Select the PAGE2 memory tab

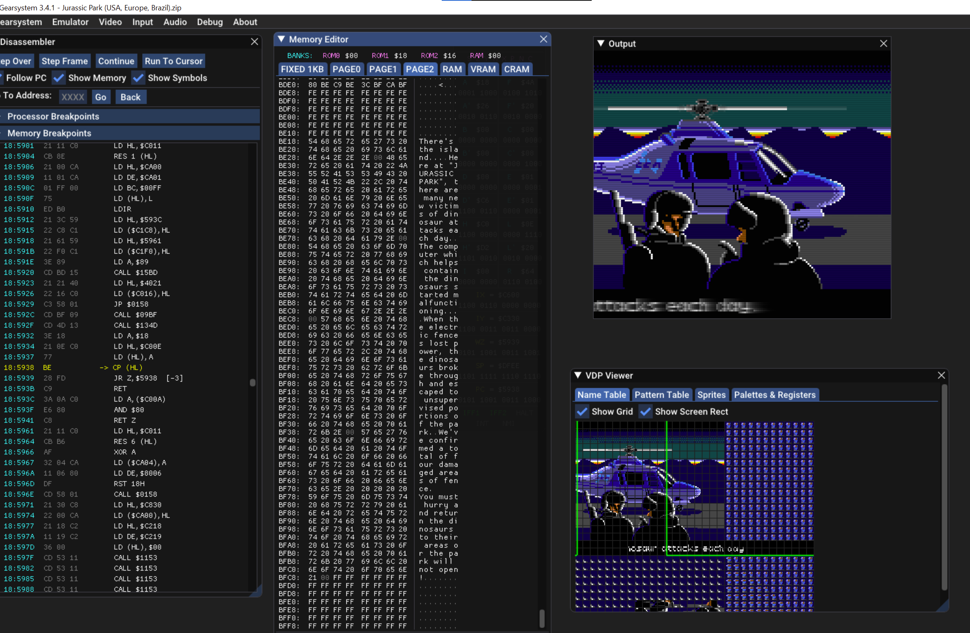click(x=420, y=69)
